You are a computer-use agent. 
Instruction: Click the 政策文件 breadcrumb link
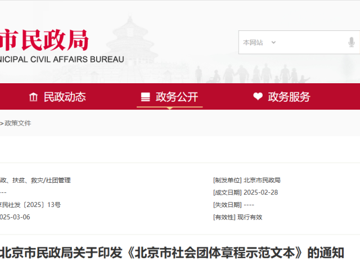[18, 123]
